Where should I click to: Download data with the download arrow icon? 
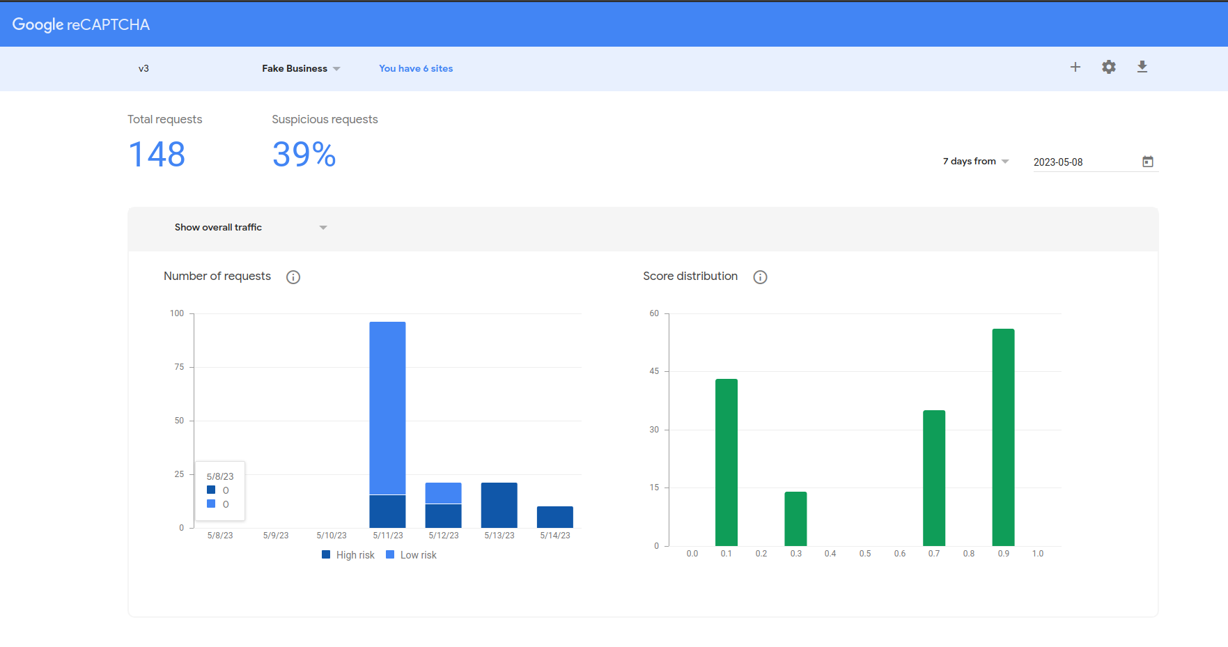point(1142,67)
